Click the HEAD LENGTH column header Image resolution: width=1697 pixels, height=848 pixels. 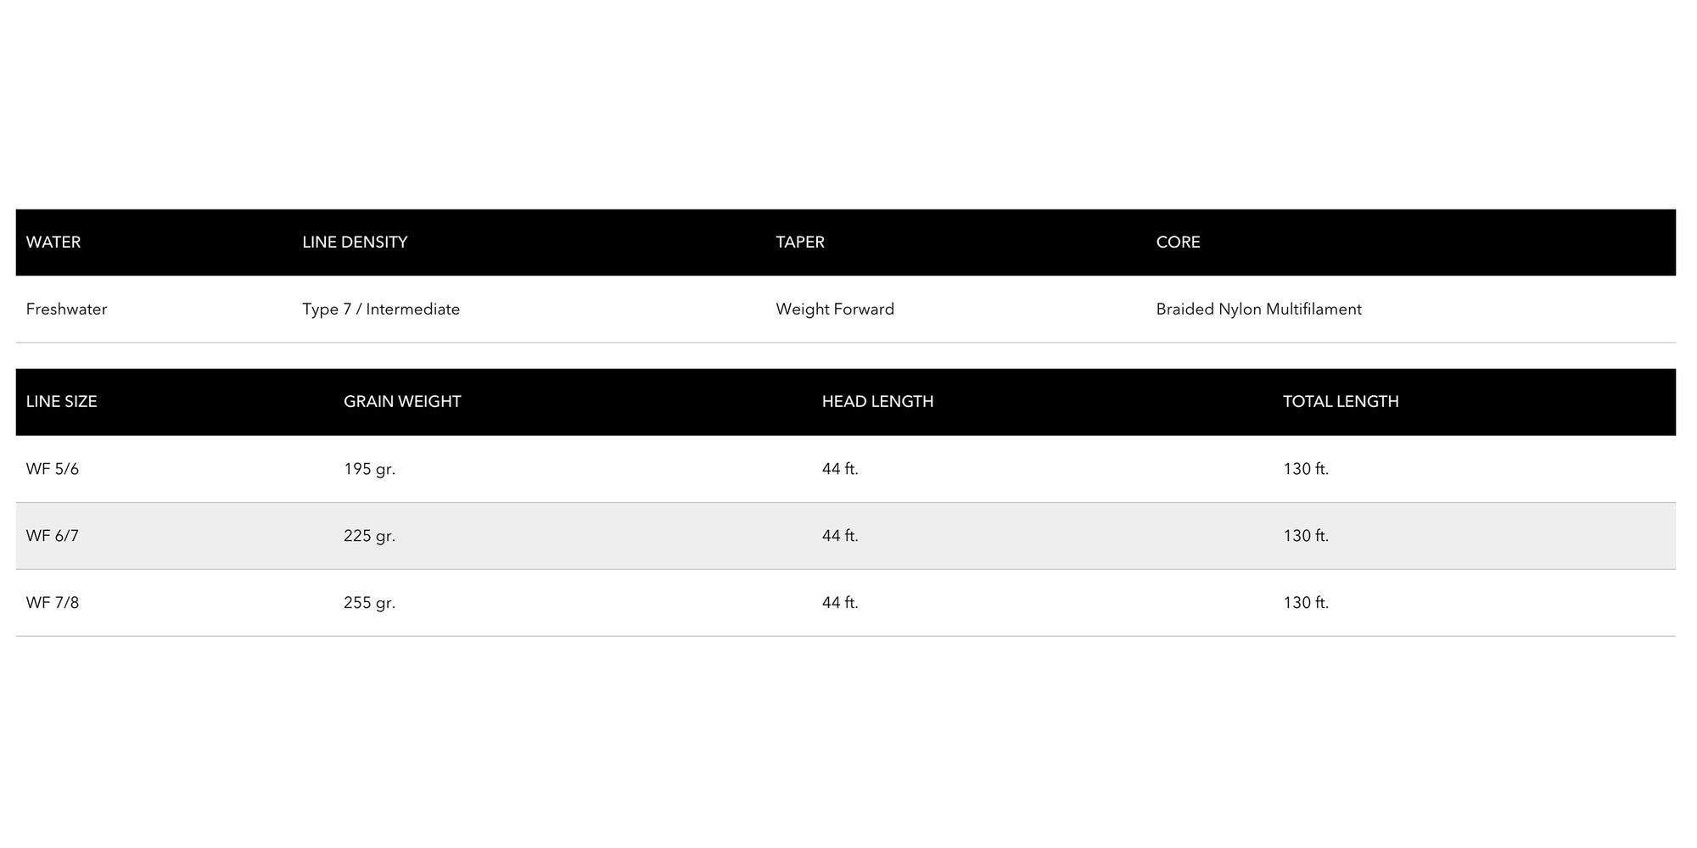[877, 402]
